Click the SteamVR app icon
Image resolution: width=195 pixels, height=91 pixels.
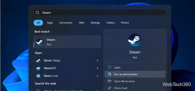[38, 68]
